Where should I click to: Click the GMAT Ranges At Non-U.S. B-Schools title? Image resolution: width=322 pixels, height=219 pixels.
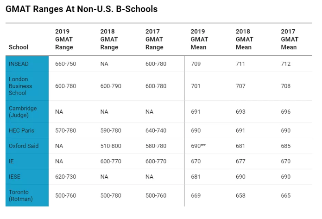point(82,9)
